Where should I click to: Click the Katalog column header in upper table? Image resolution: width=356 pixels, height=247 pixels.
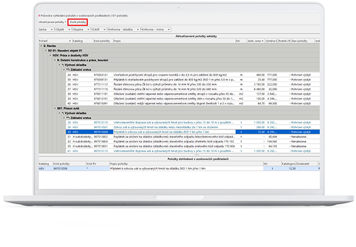[x=83, y=41]
